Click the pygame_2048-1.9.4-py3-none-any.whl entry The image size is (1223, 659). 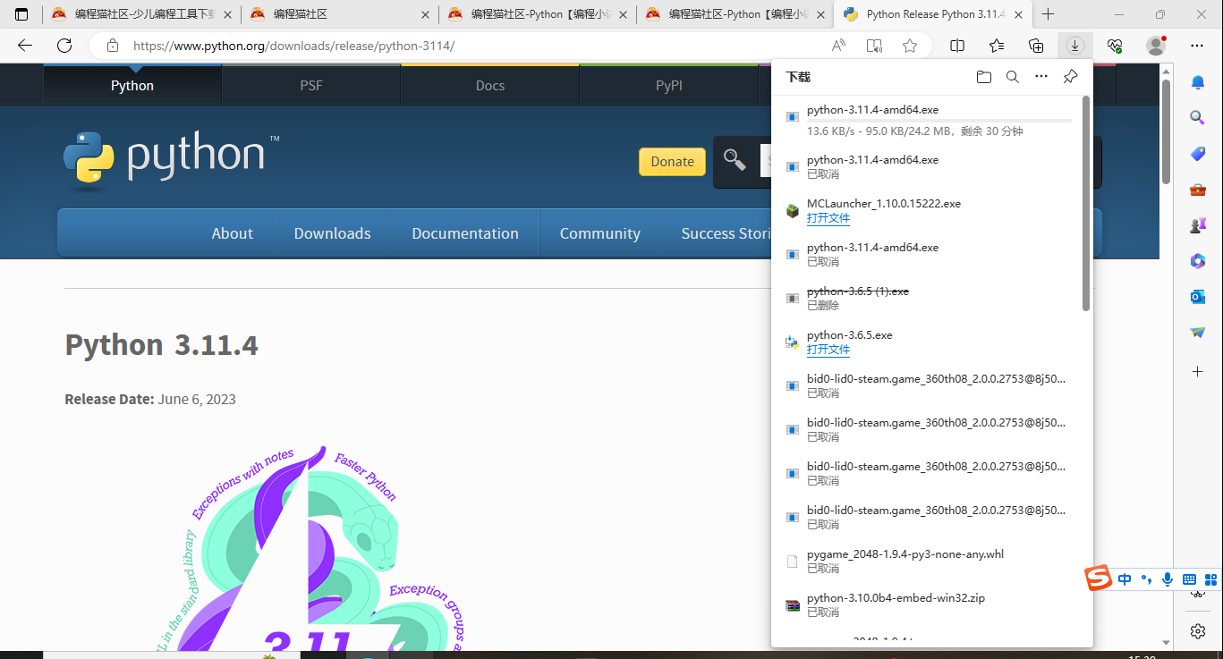tap(927, 561)
